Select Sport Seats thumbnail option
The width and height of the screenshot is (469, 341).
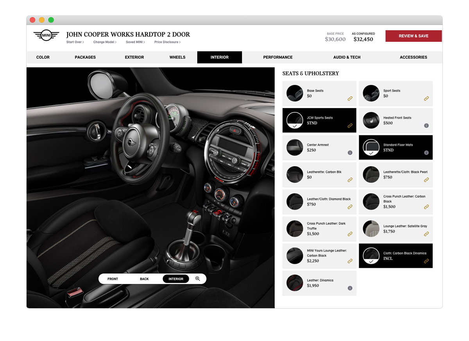click(x=371, y=93)
